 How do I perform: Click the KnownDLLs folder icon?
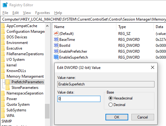3,71
